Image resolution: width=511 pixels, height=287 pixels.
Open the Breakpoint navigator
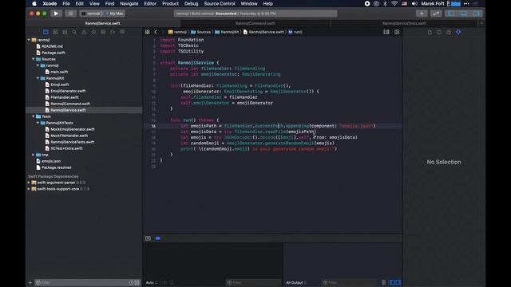[113, 32]
